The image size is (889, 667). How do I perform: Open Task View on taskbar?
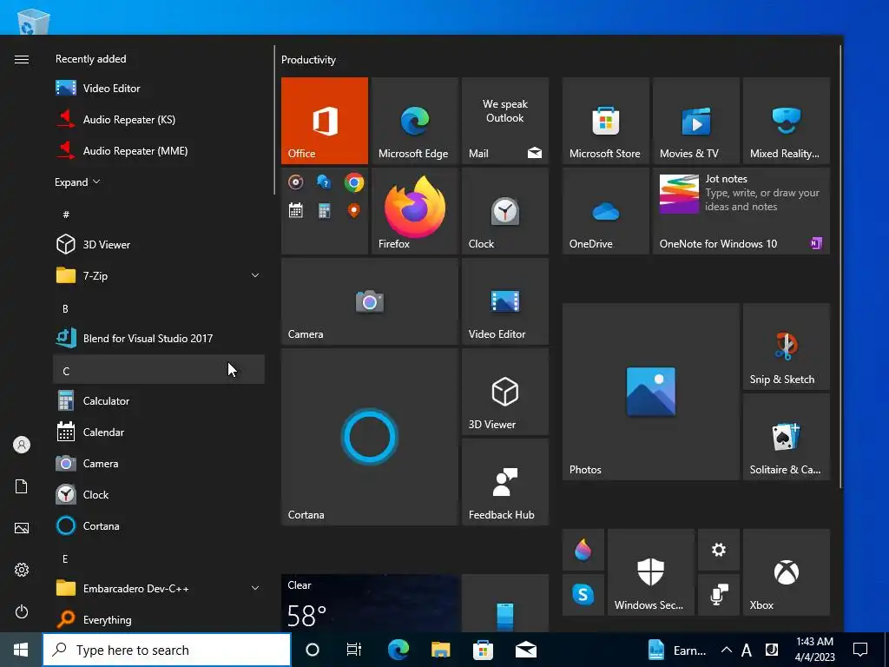point(354,650)
